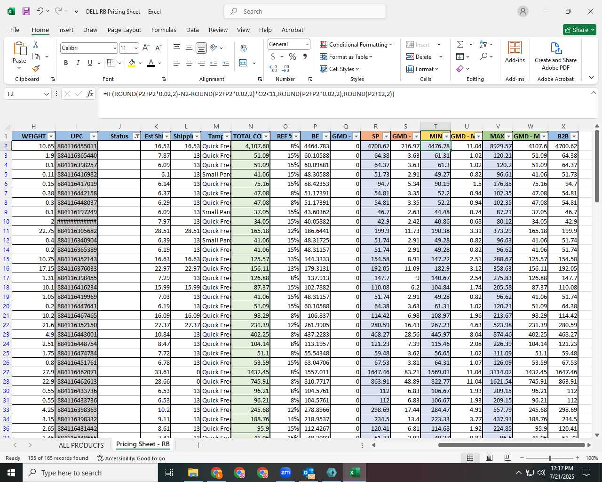Apply Percent Style with the % icon
The height and width of the screenshot is (482, 602).
tap(293, 56)
